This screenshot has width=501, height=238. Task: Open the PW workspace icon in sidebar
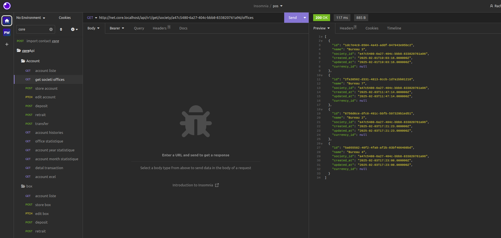7,32
